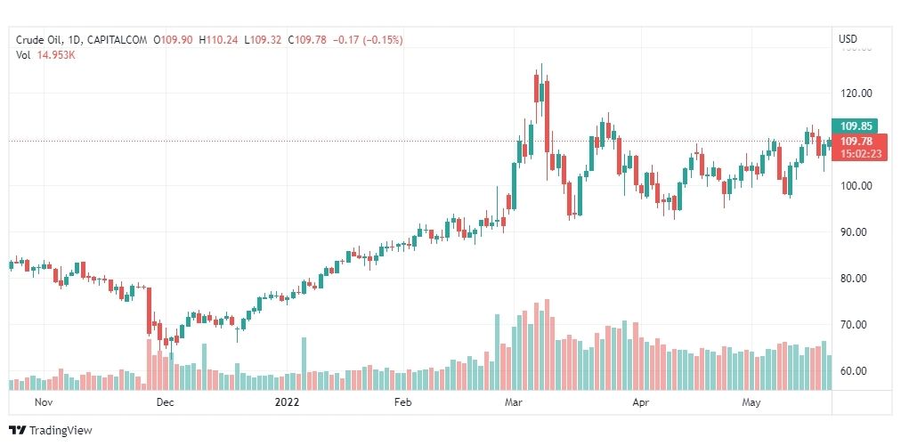Click the 60.00 price scale label

pos(854,371)
